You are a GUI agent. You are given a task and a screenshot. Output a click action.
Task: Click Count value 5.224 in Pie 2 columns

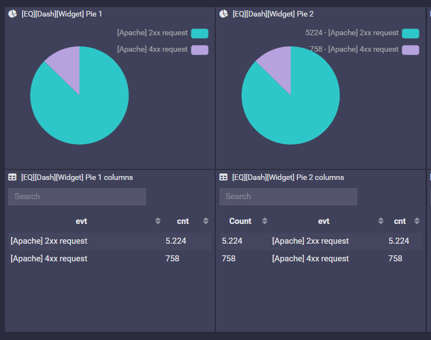point(232,241)
